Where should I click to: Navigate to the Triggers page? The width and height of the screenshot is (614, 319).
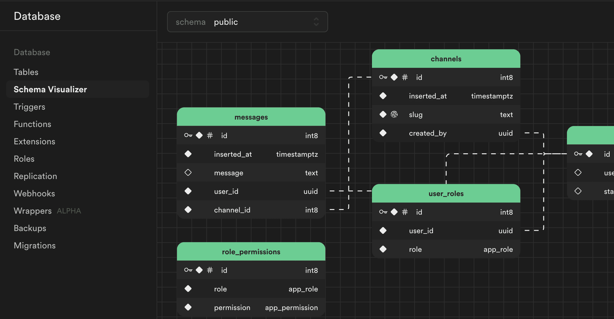coord(29,107)
